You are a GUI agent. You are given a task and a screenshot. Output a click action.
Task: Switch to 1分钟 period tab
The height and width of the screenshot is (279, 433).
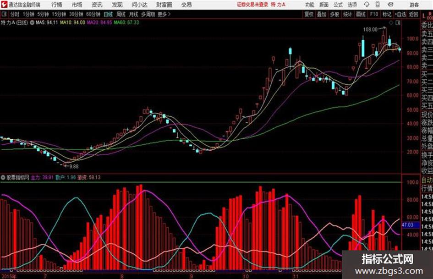[x=28, y=14]
